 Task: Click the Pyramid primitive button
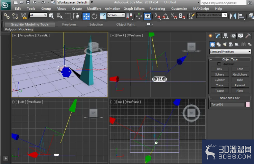pyautogui.click(x=240, y=85)
